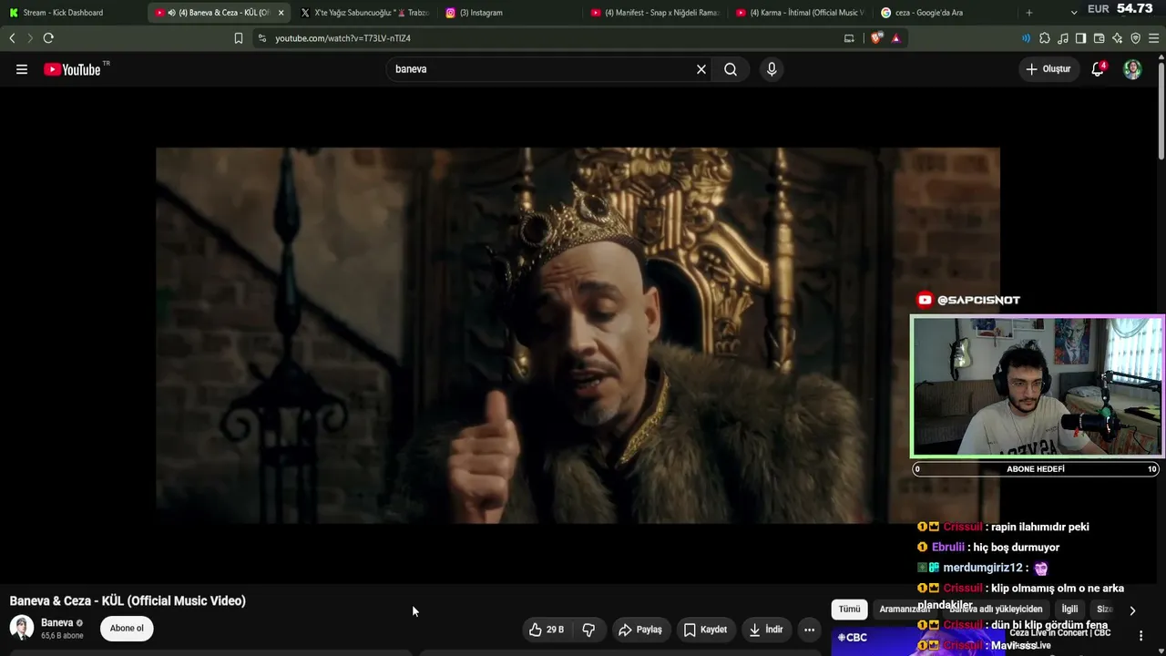The height and width of the screenshot is (656, 1166).
Task: Switch to the Instagram tab
Action: (509, 13)
